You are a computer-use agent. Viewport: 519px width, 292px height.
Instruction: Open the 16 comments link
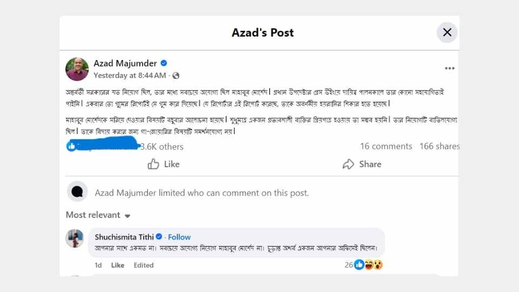[x=386, y=146]
